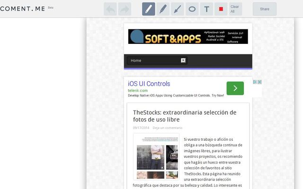Screen dimensions: 303x189
Task: Click the undo arrow button
Action: click(x=110, y=9)
